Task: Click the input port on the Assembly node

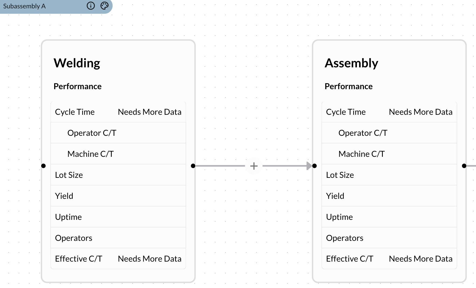Action: click(314, 166)
